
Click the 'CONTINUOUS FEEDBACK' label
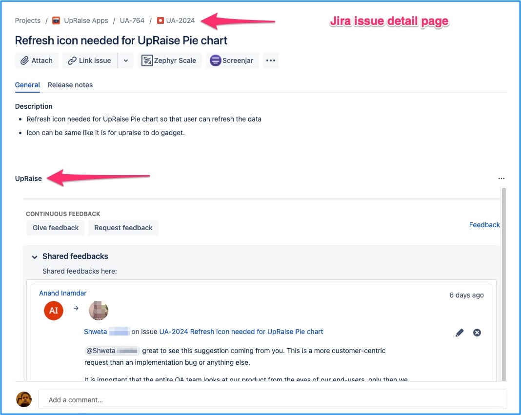click(63, 214)
